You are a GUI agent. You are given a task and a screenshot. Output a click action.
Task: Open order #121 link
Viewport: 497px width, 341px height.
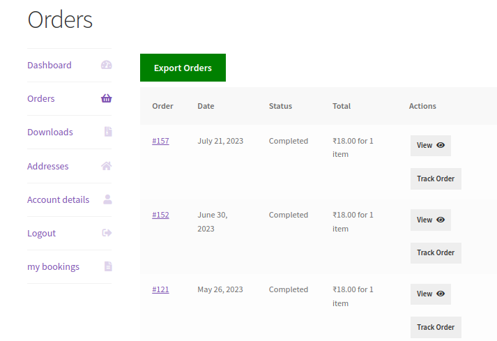(x=160, y=289)
